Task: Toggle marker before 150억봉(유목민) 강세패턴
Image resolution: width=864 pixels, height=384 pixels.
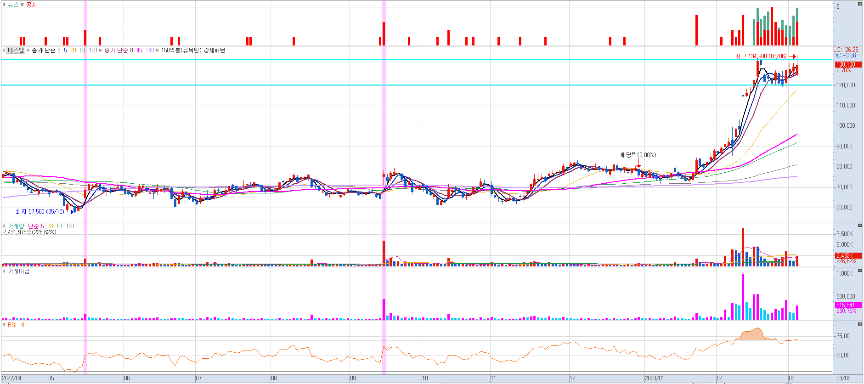Action: 158,50
